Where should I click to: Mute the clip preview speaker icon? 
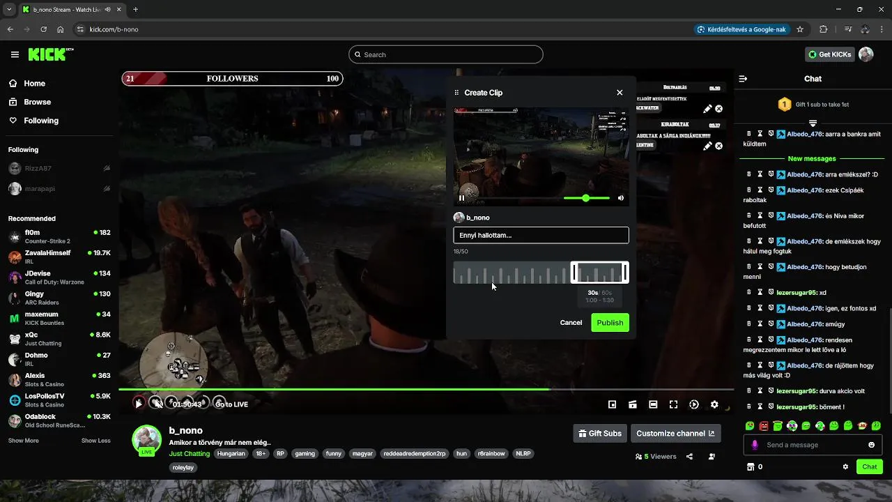(x=621, y=198)
